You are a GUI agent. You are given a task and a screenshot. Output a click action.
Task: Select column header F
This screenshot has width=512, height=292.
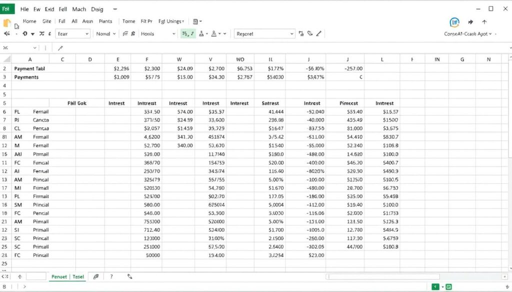146,59
